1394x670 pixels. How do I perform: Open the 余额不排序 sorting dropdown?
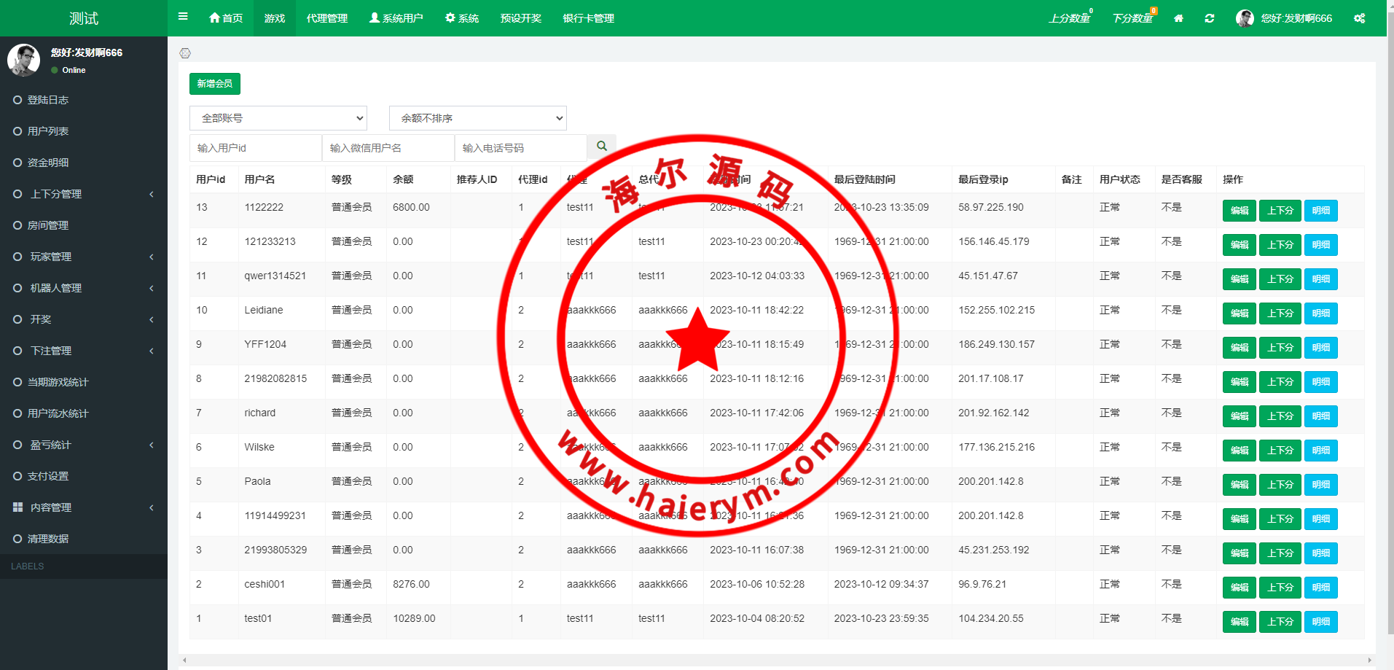coord(478,118)
